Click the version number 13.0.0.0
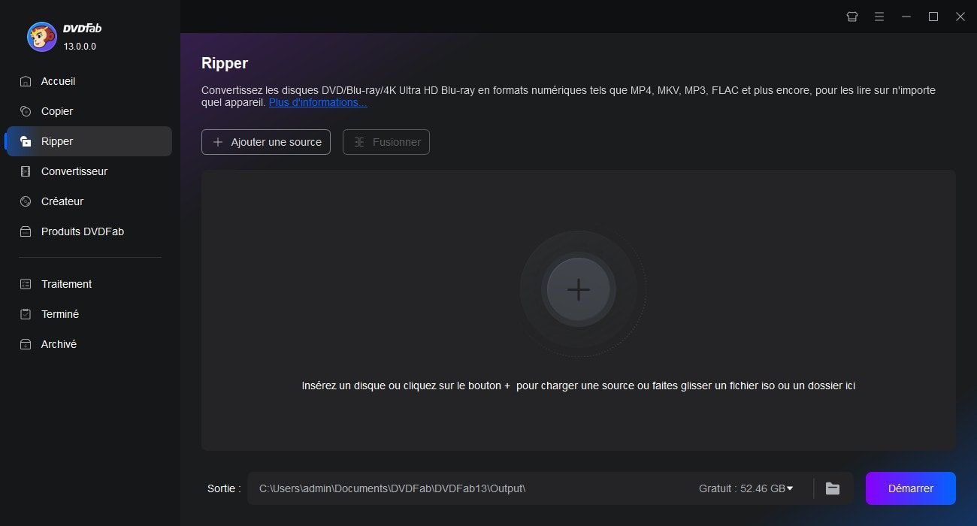The height and width of the screenshot is (526, 977). 80,47
